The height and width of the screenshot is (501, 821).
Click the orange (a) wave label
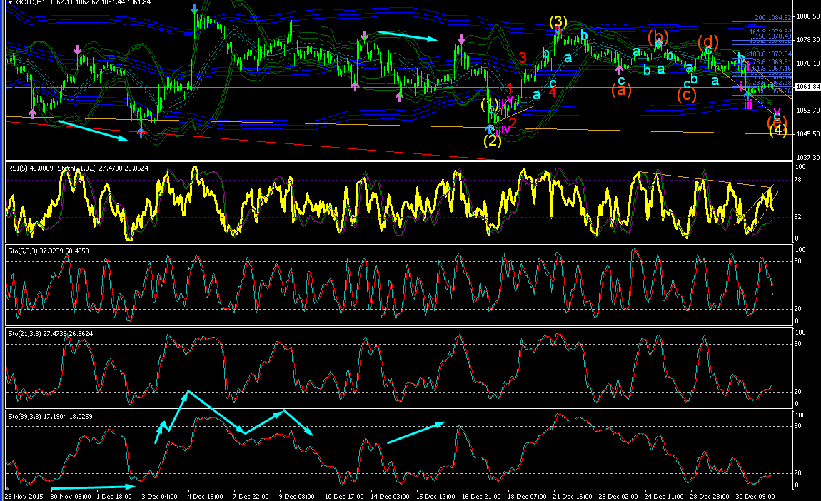click(621, 91)
